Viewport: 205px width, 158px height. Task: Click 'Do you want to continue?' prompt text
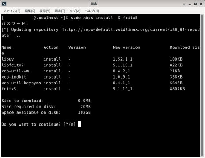(x=31, y=124)
